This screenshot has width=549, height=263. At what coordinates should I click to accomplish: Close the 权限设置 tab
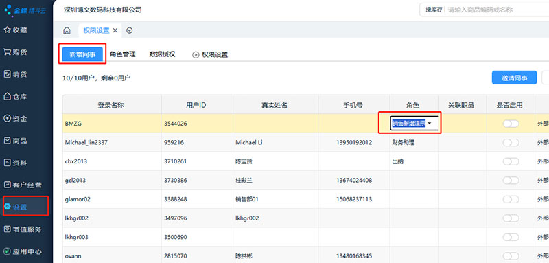pos(115,30)
